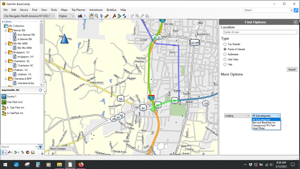Image resolution: width=300 pixels, height=169 pixels.
Task: Open the top search box dropdown arrow
Action: 291,10
